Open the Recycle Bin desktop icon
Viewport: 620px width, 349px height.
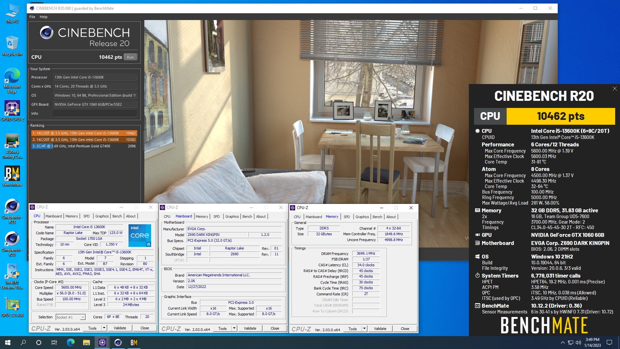coord(12,46)
